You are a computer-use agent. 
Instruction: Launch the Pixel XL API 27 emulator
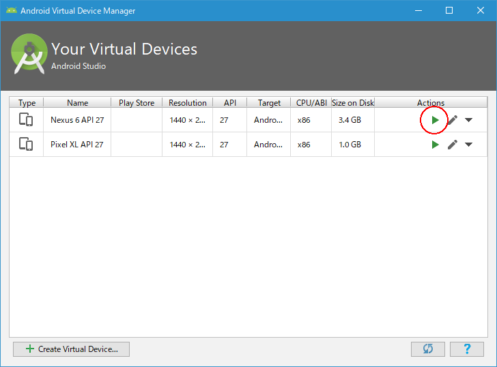click(x=435, y=145)
